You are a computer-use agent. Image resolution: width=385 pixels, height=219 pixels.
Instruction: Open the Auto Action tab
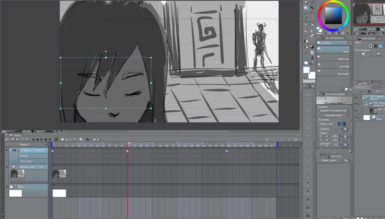click(x=336, y=156)
